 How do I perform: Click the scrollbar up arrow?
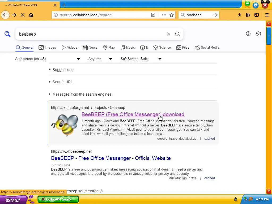tap(269, 24)
